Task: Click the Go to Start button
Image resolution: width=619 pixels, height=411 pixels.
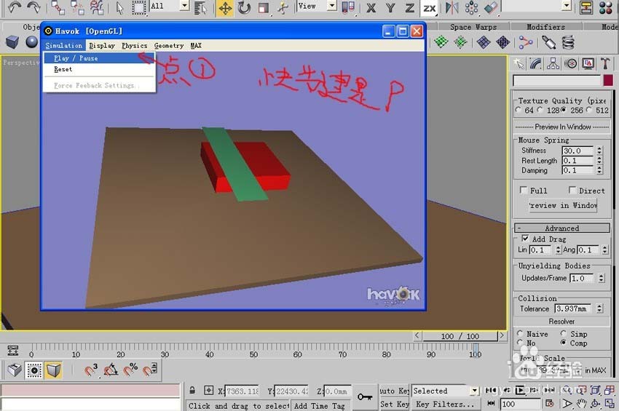Action: point(491,390)
